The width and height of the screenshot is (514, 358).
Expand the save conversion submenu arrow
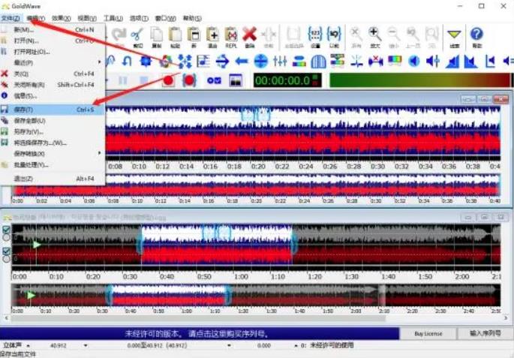pos(100,153)
